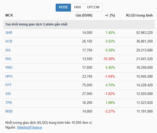Open the SSI stock link
The image size is (157, 133).
(8, 94)
